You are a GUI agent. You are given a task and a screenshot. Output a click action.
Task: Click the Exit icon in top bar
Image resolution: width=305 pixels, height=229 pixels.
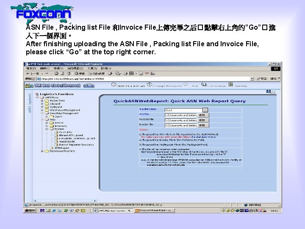[x=186, y=85]
